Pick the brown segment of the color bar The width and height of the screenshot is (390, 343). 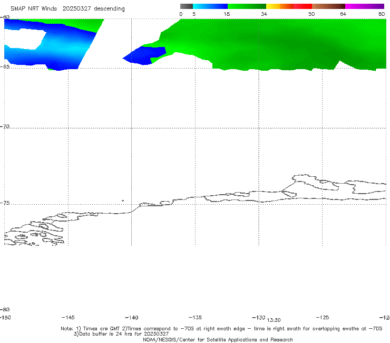point(328,6)
